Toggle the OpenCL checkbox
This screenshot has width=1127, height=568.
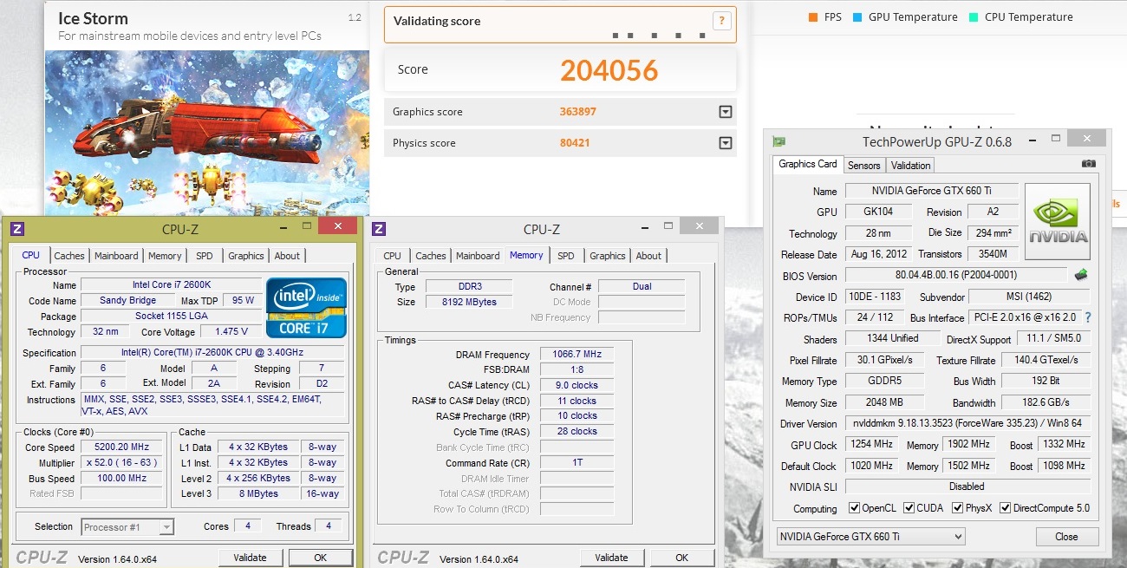point(855,508)
